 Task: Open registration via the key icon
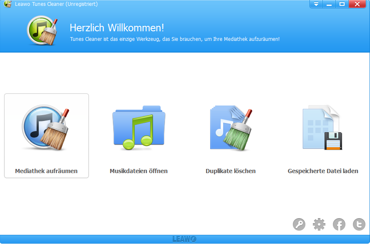(299, 224)
